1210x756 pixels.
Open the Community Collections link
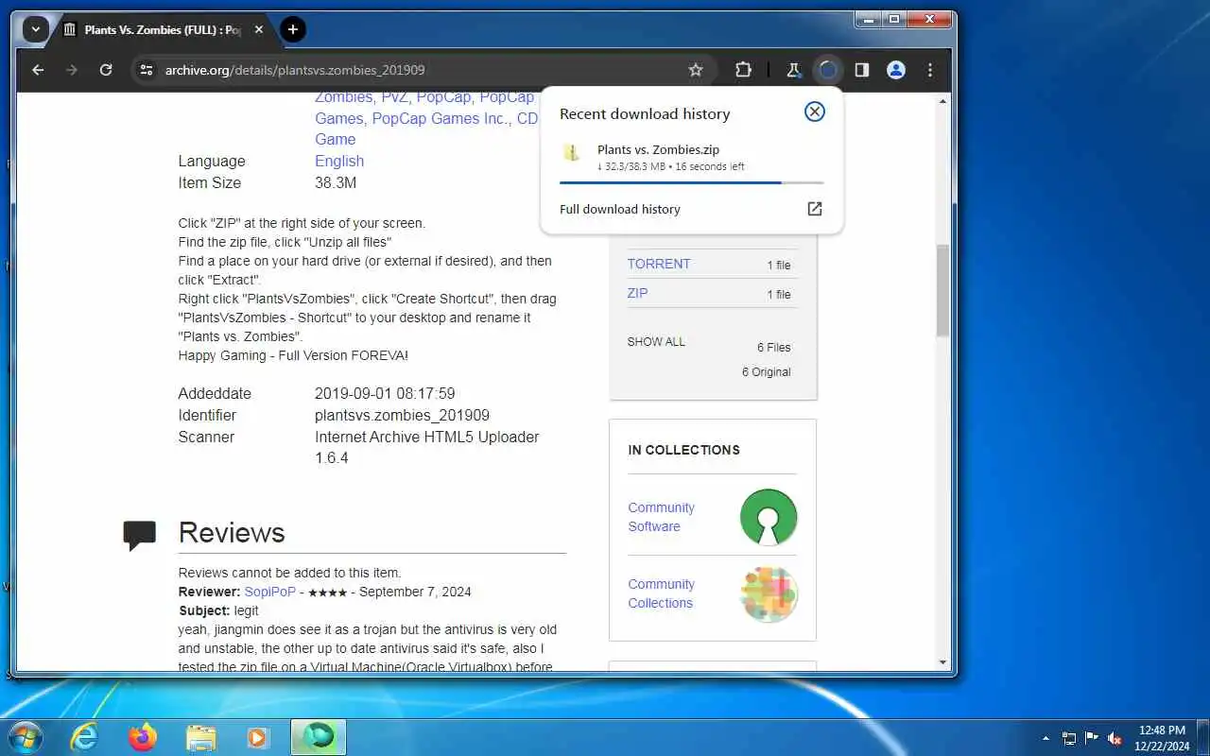click(x=661, y=593)
